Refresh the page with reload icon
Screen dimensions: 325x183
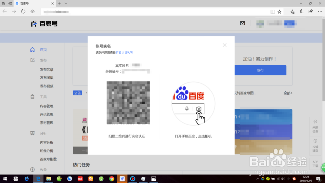pos(23,12)
